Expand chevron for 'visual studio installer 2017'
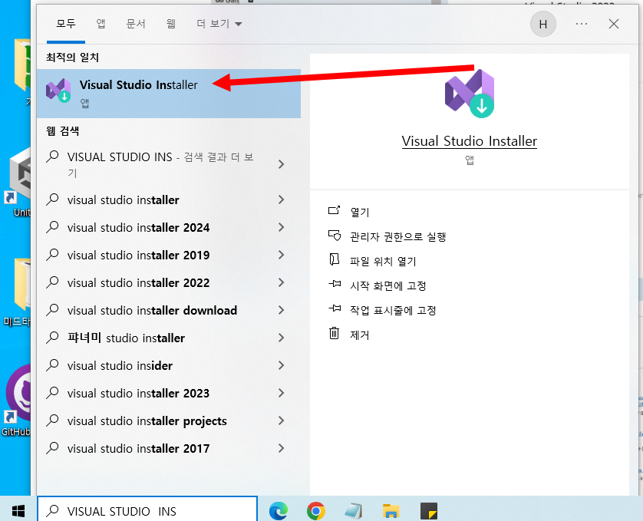The height and width of the screenshot is (521, 643). pos(282,448)
